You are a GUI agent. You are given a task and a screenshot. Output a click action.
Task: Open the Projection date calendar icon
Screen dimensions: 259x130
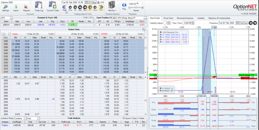237,23
